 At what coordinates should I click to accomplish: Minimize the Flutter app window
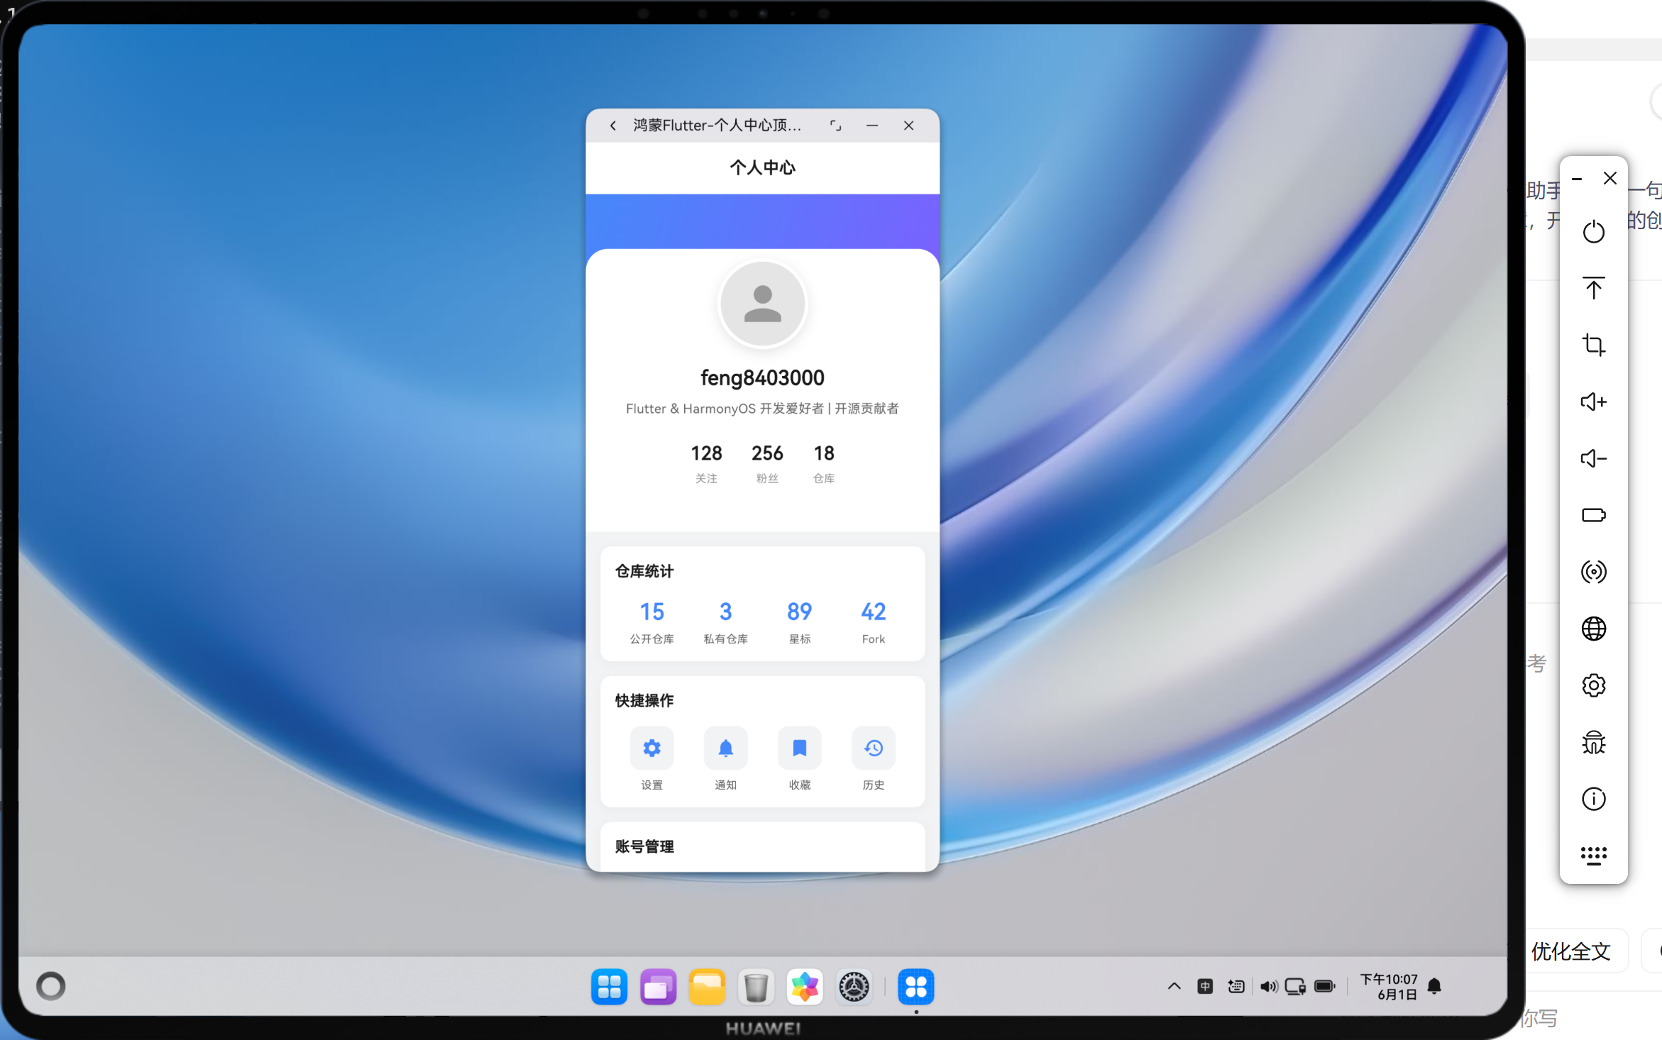[x=871, y=126]
